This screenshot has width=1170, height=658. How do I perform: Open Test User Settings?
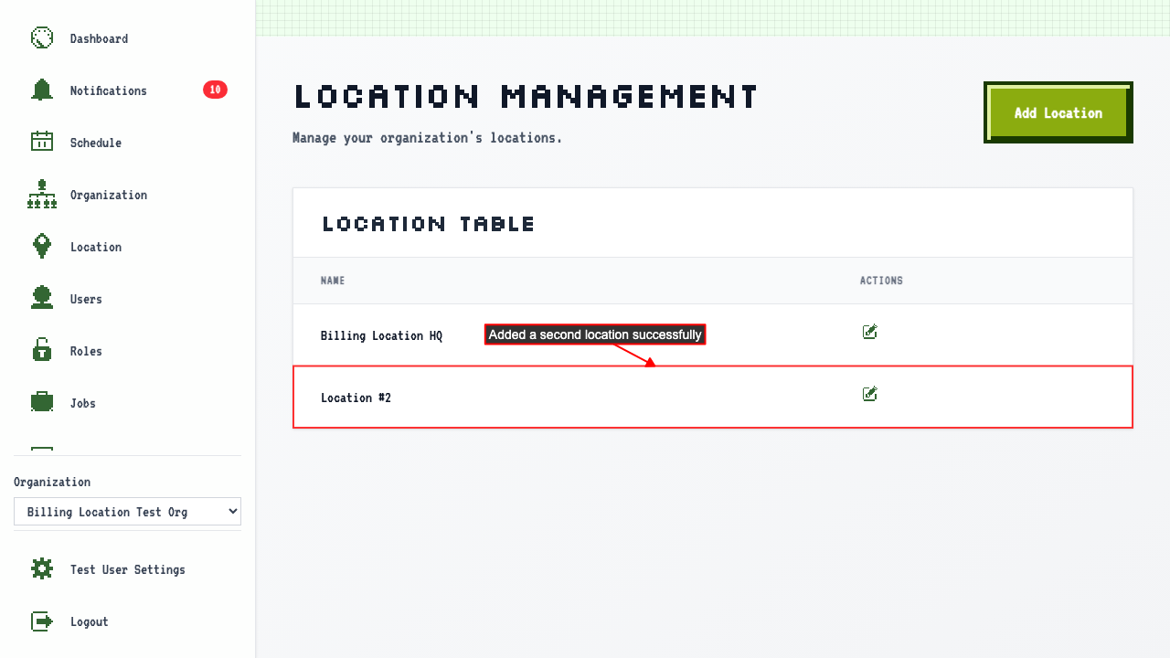coord(127,569)
